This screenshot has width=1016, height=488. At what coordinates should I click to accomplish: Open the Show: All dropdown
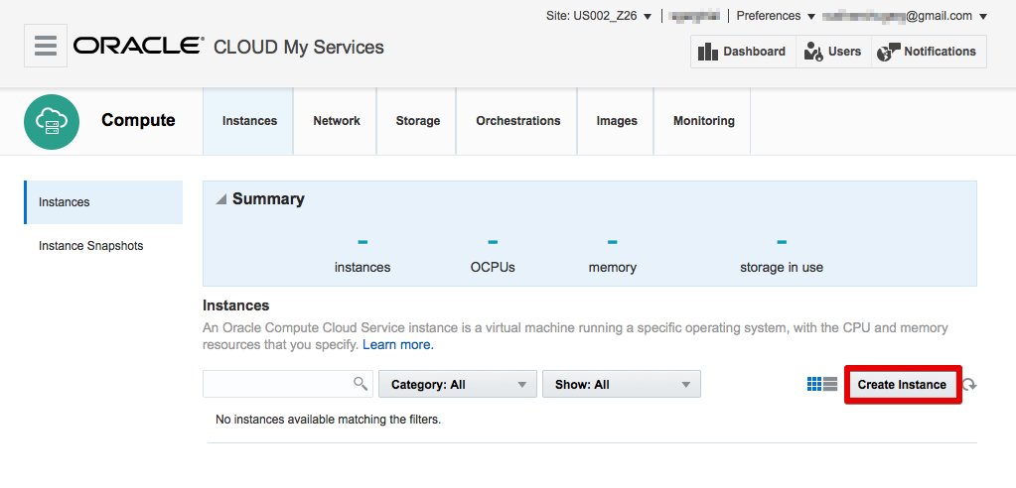coord(622,385)
